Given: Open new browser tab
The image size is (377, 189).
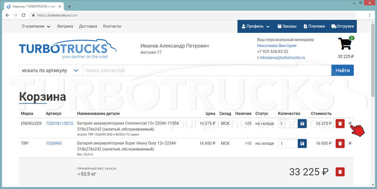Looking at the screenshot, I should (x=69, y=7).
